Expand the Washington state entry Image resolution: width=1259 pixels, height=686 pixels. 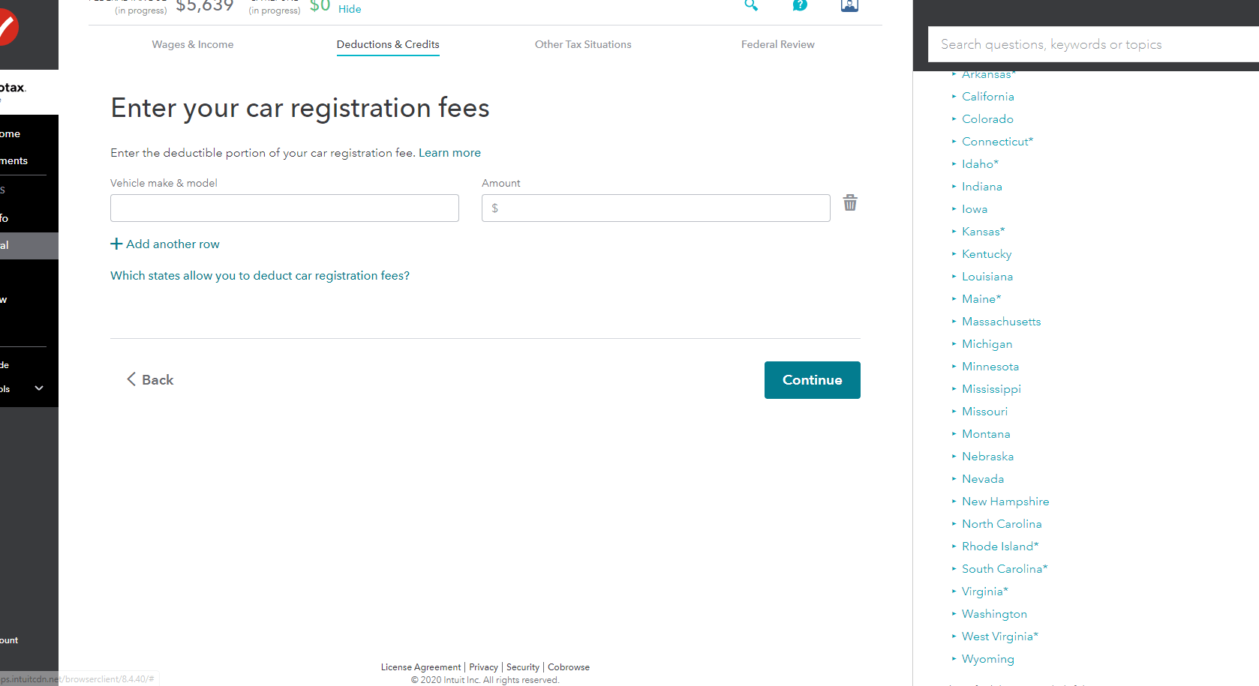click(x=994, y=613)
